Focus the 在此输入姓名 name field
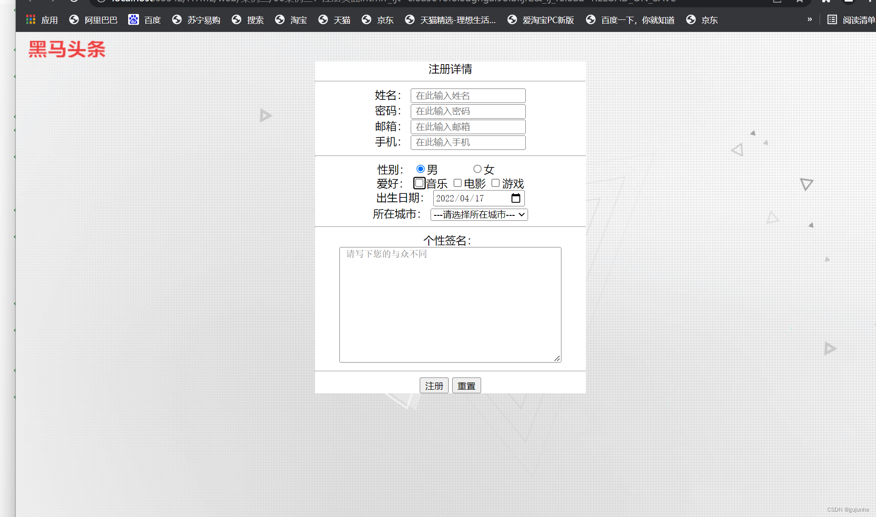Image resolution: width=876 pixels, height=517 pixels. [x=468, y=96]
